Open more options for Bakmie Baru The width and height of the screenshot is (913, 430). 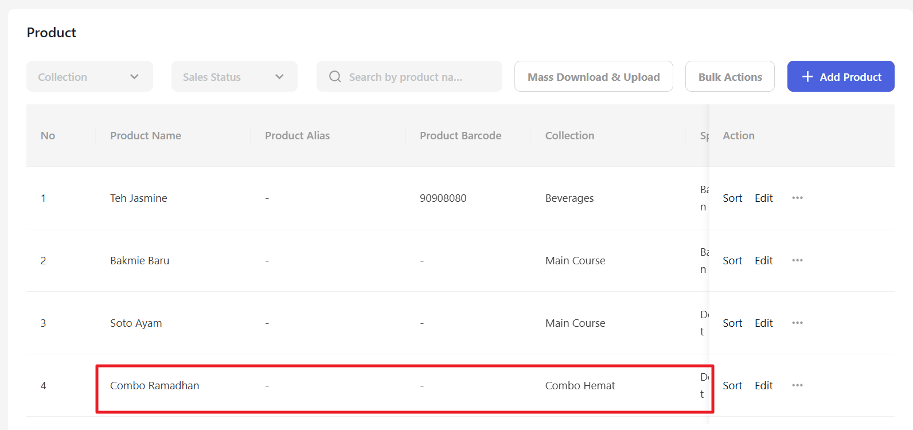click(797, 260)
